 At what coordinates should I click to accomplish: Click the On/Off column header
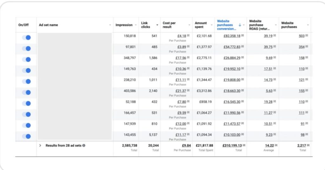pyautogui.click(x=23, y=25)
